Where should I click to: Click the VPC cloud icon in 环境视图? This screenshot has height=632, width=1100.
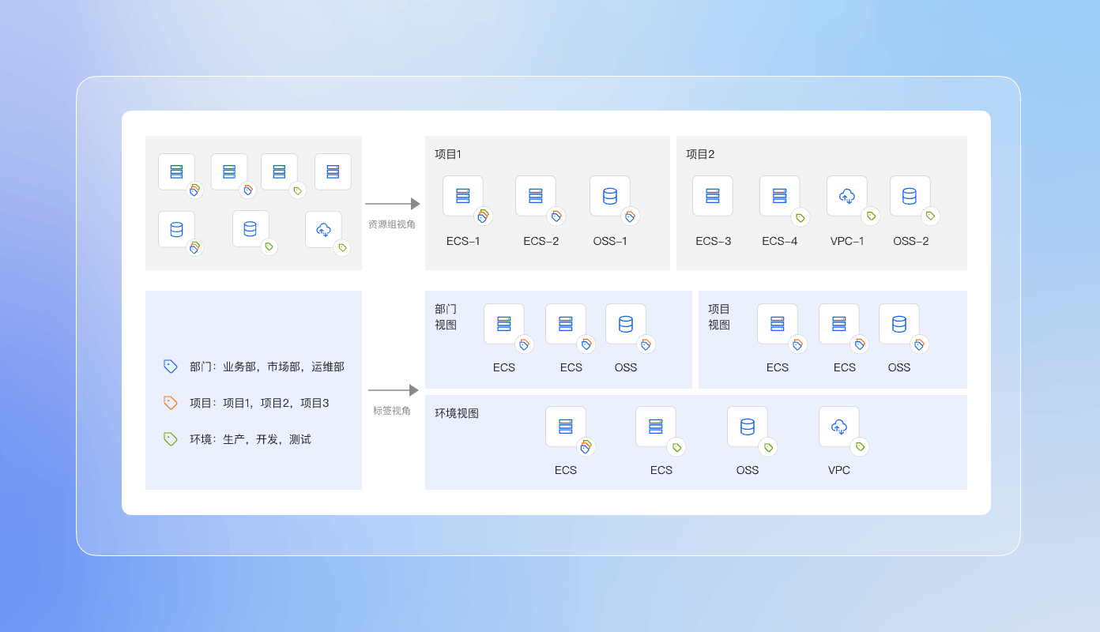tap(839, 427)
